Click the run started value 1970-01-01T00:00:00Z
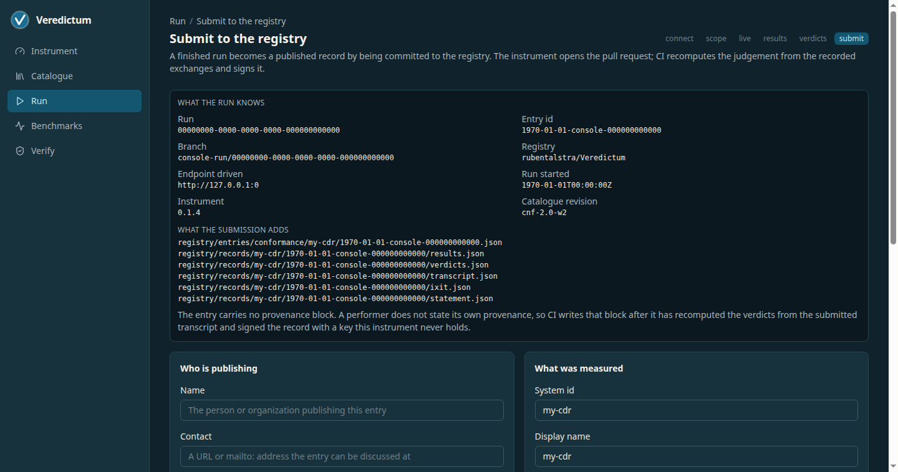Viewport: 898px width, 472px height. point(567,185)
